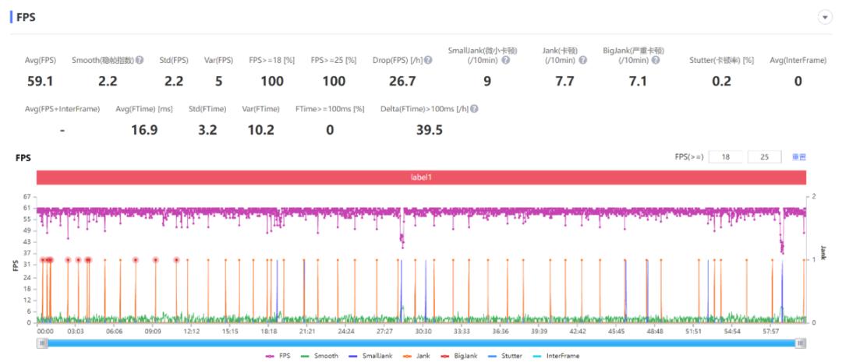This screenshot has width=842, height=362.
Task: Click the 18:18 time axis label
Action: pos(268,332)
